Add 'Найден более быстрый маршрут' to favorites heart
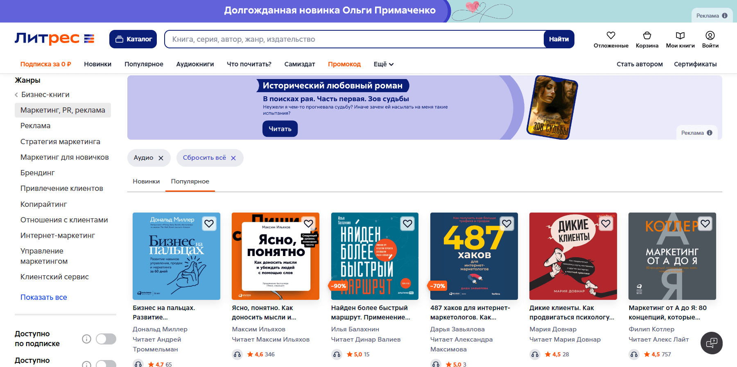This screenshot has width=737, height=367. [x=407, y=224]
